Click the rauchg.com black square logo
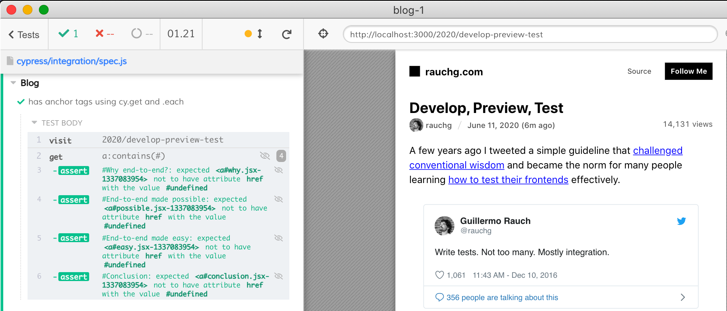 pyautogui.click(x=415, y=71)
